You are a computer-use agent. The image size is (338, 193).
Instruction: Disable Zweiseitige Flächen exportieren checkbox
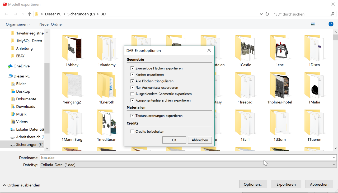pos(132,68)
